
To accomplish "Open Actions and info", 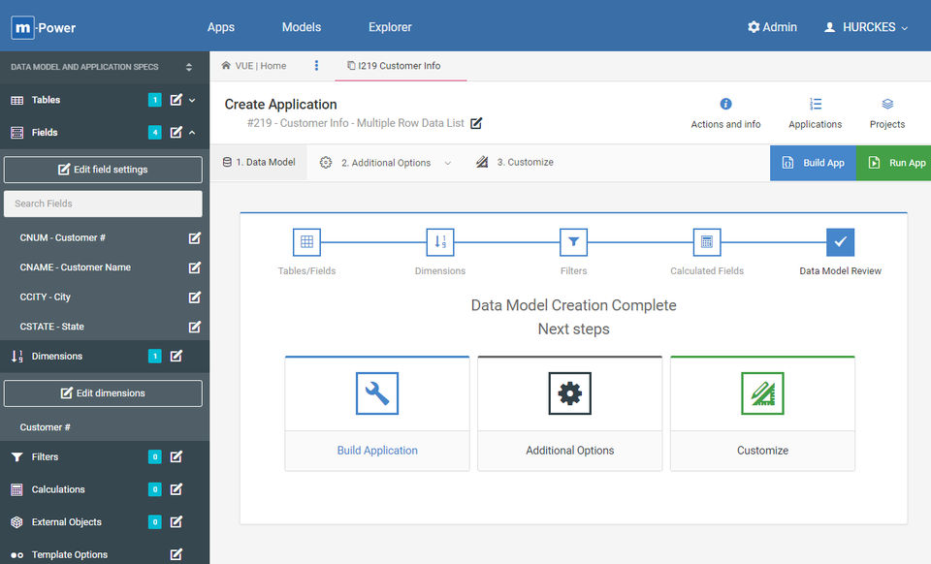I will click(x=725, y=114).
